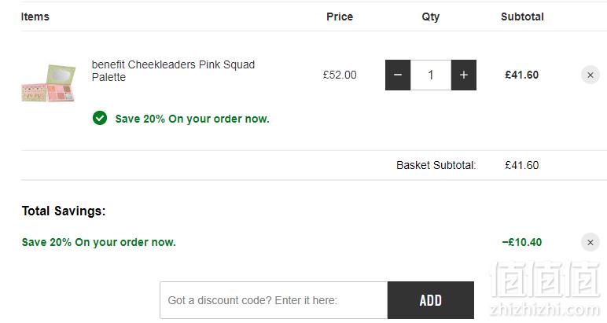Decrease quantity with the minus button
The image size is (607, 323).
pyautogui.click(x=398, y=75)
